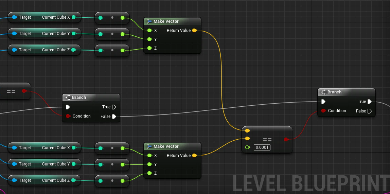390x194 pixels.
Task: Click the exec input pin on right Branch
Action: (x=323, y=102)
